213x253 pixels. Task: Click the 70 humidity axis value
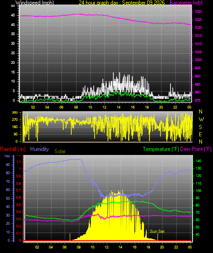[8, 181]
